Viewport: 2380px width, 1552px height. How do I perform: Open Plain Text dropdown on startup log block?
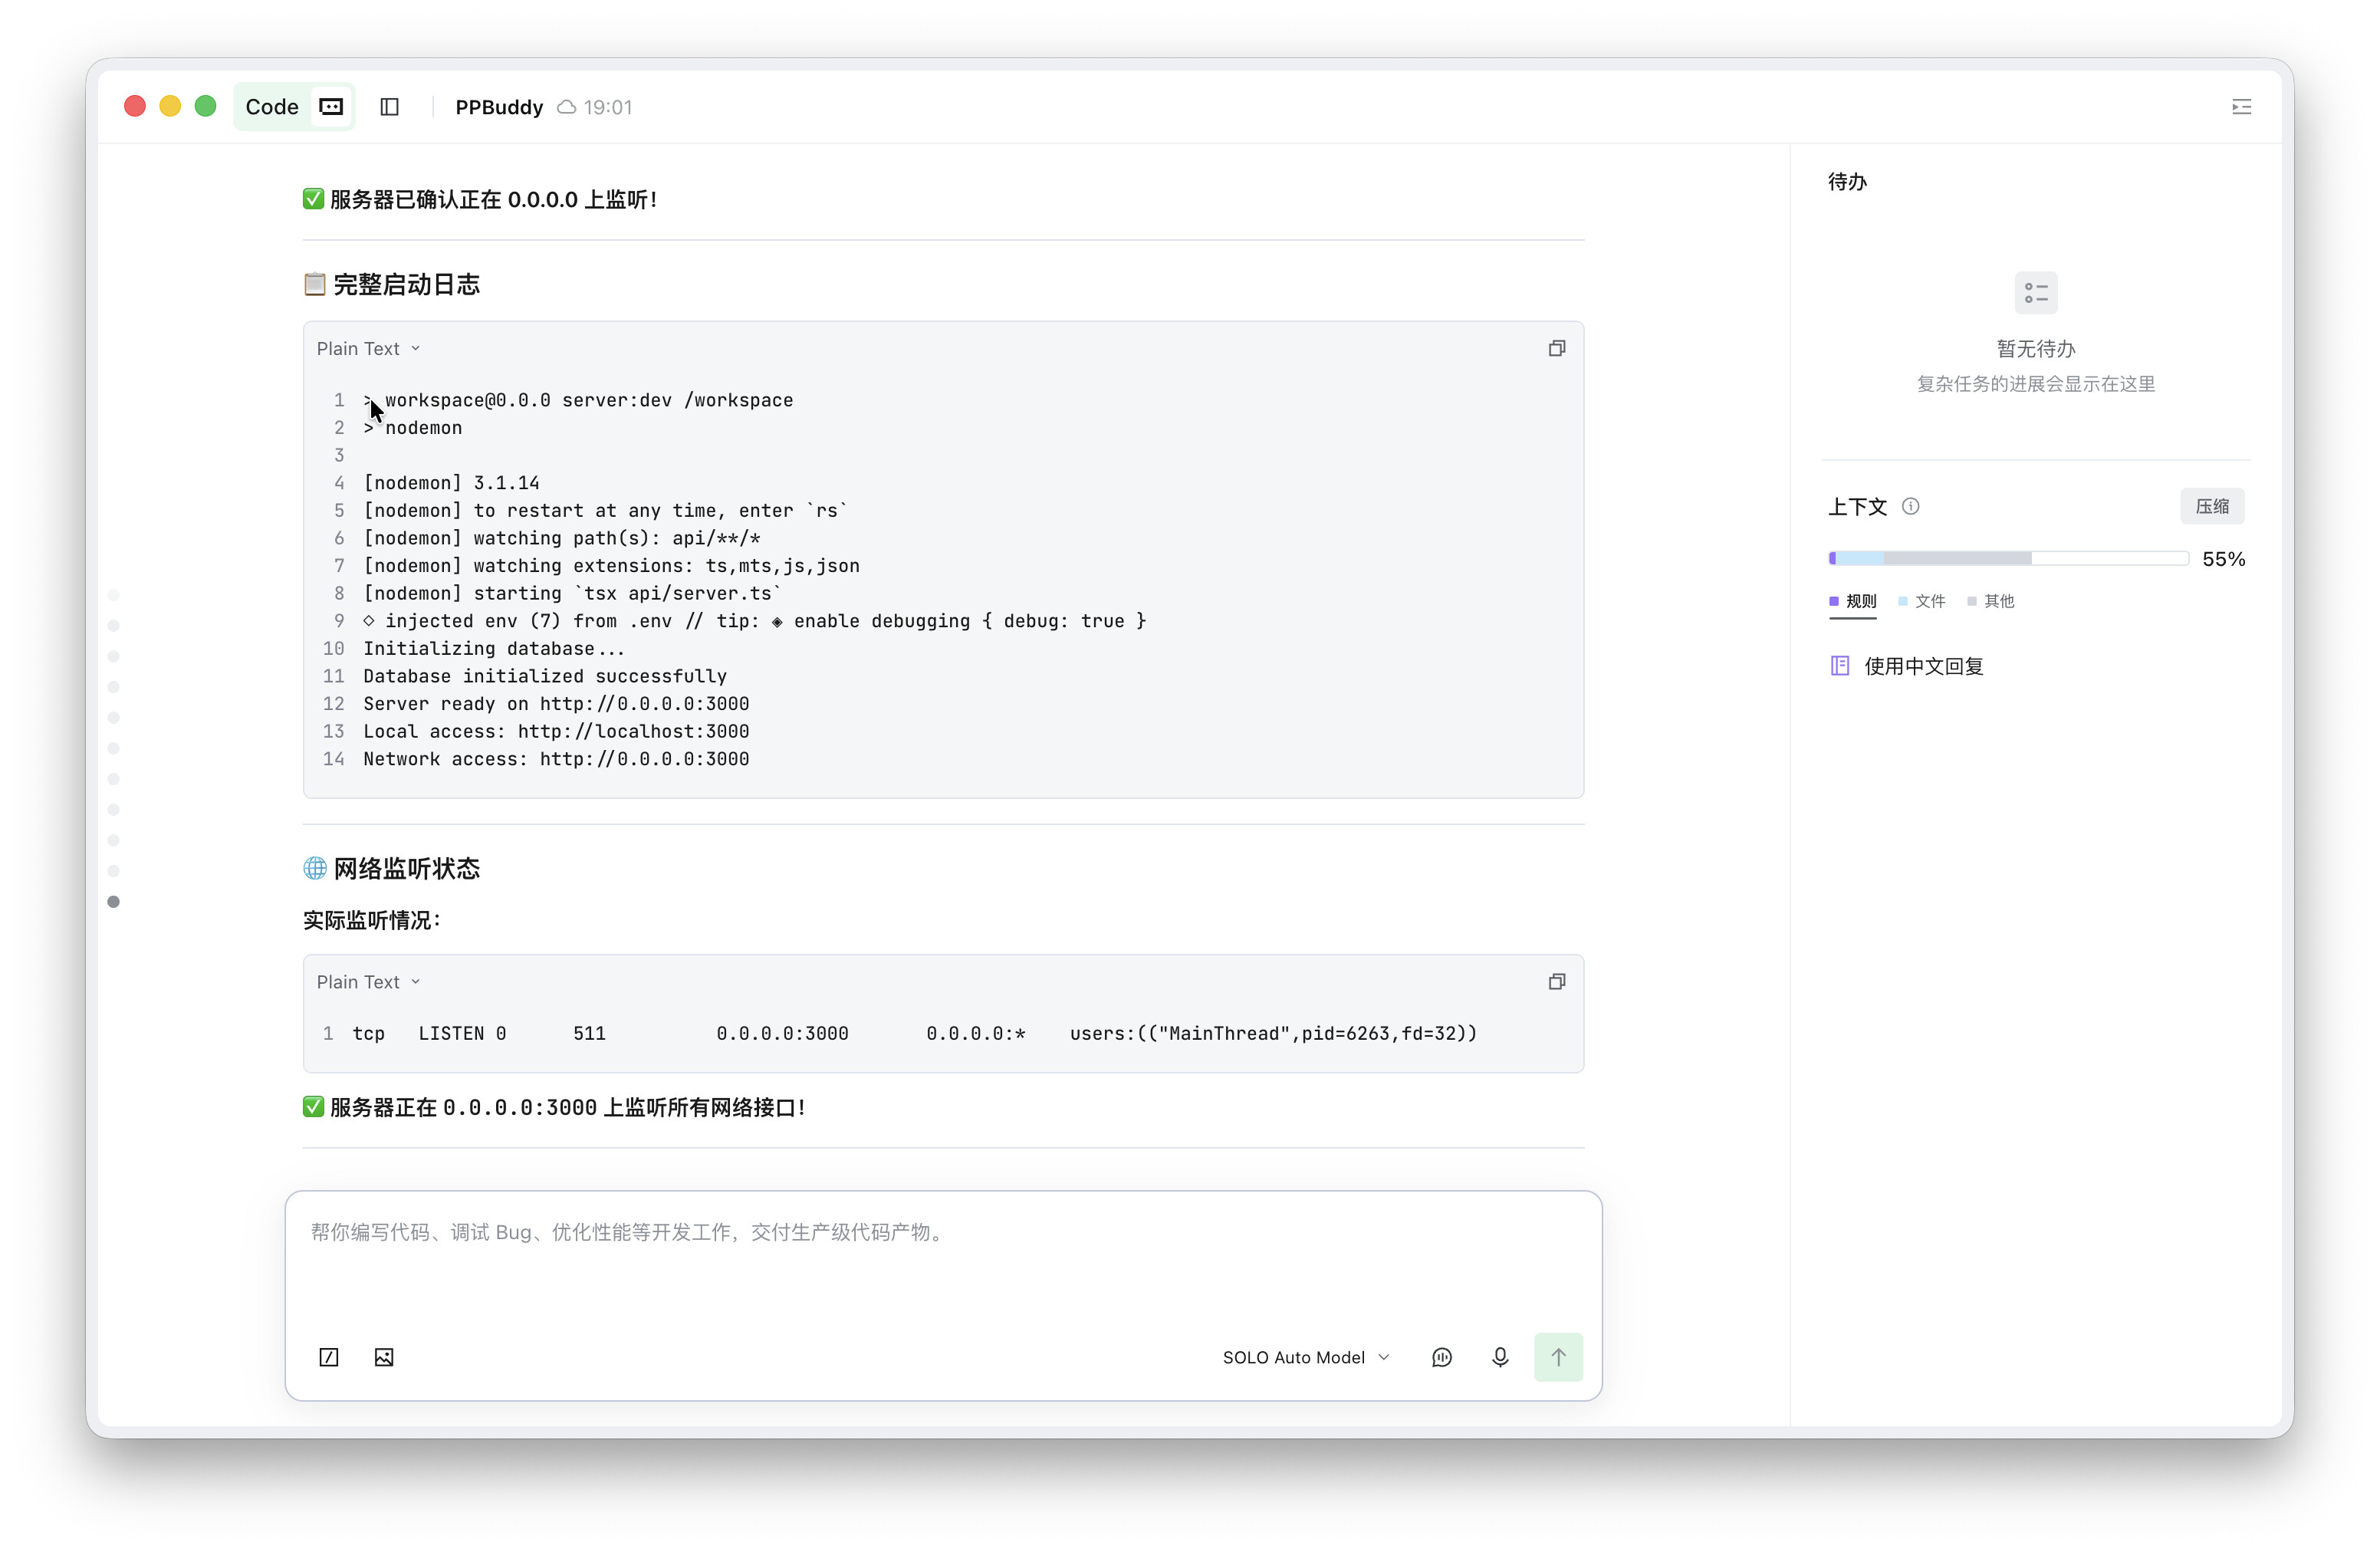[x=368, y=348]
